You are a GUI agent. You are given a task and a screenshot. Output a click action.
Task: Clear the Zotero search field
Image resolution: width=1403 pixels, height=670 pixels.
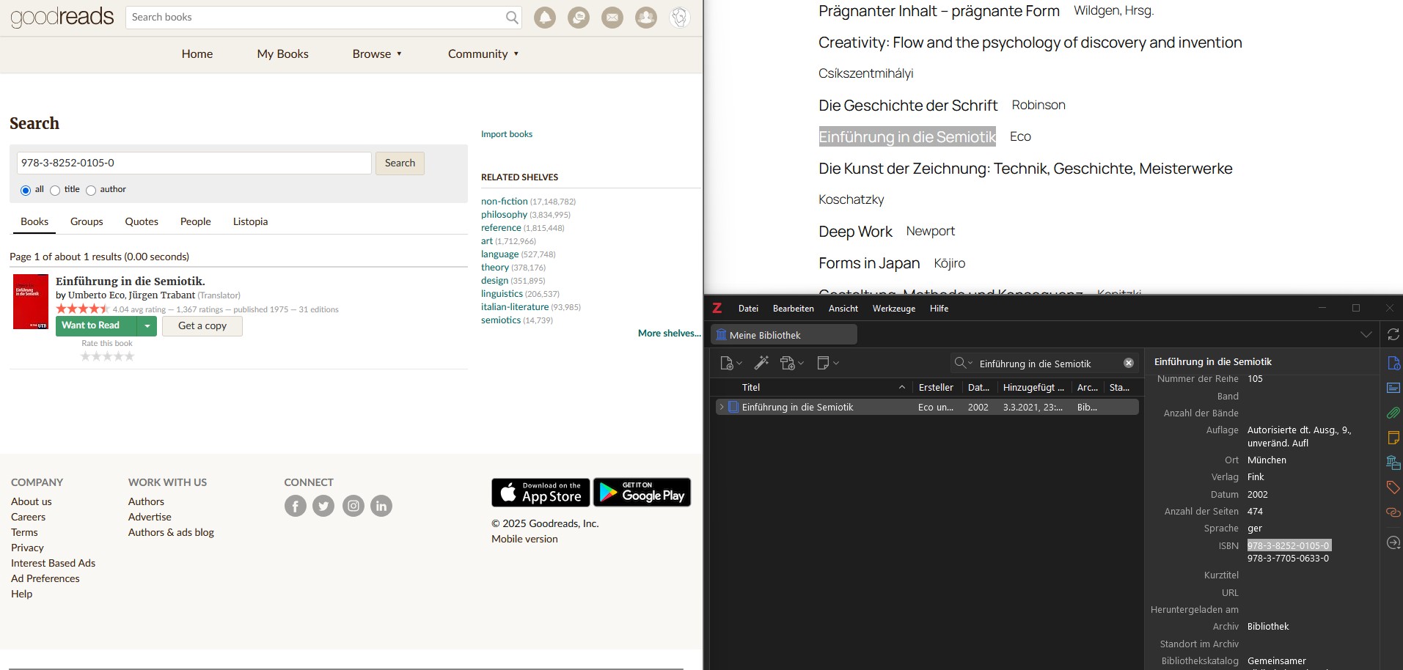click(1129, 363)
